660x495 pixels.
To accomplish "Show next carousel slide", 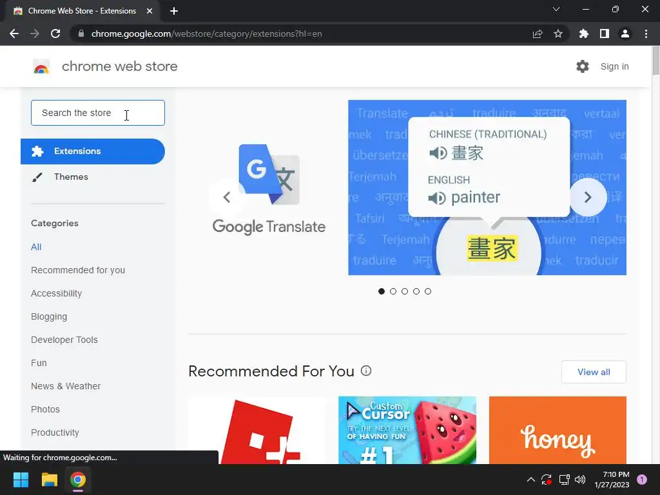I will [588, 197].
